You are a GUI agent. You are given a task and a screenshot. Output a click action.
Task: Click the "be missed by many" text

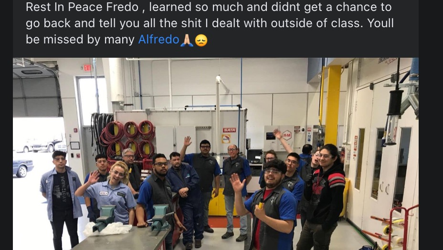click(x=80, y=40)
